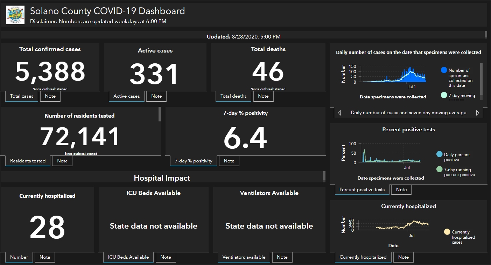This screenshot has width=491, height=265.
Task: Go to next chart with right arrow
Action: coord(477,113)
